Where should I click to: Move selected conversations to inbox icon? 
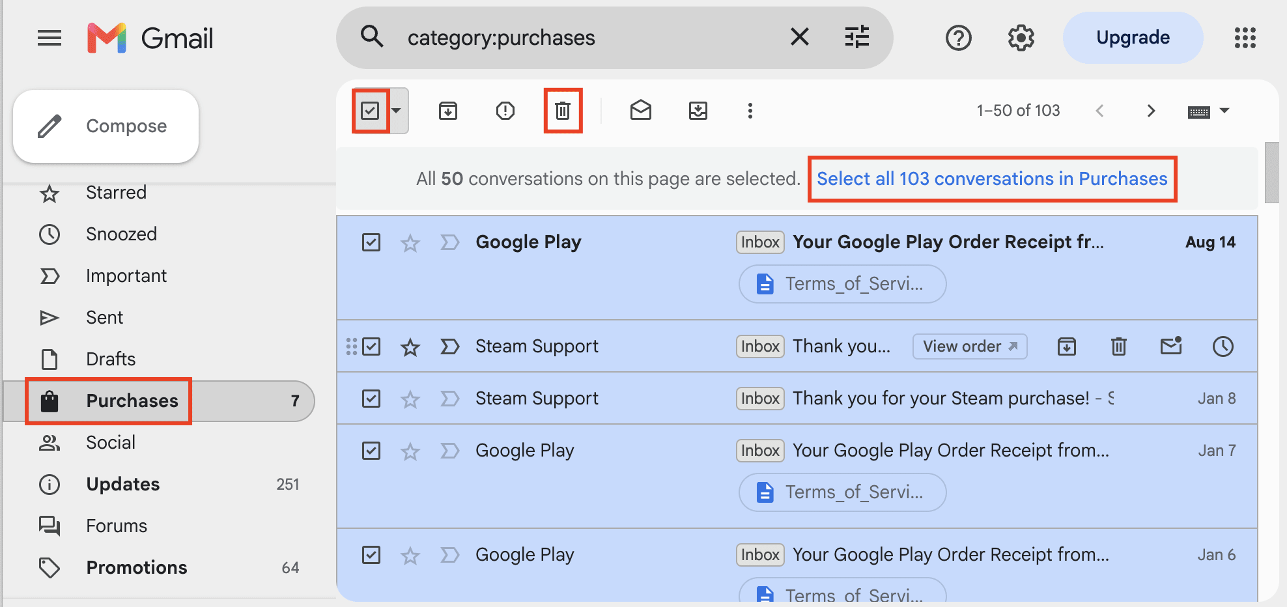point(698,111)
